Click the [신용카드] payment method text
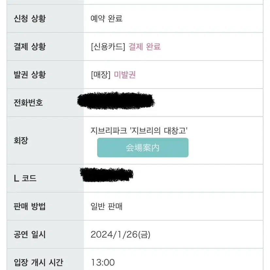This screenshot has height=270, width=270. tap(108, 46)
